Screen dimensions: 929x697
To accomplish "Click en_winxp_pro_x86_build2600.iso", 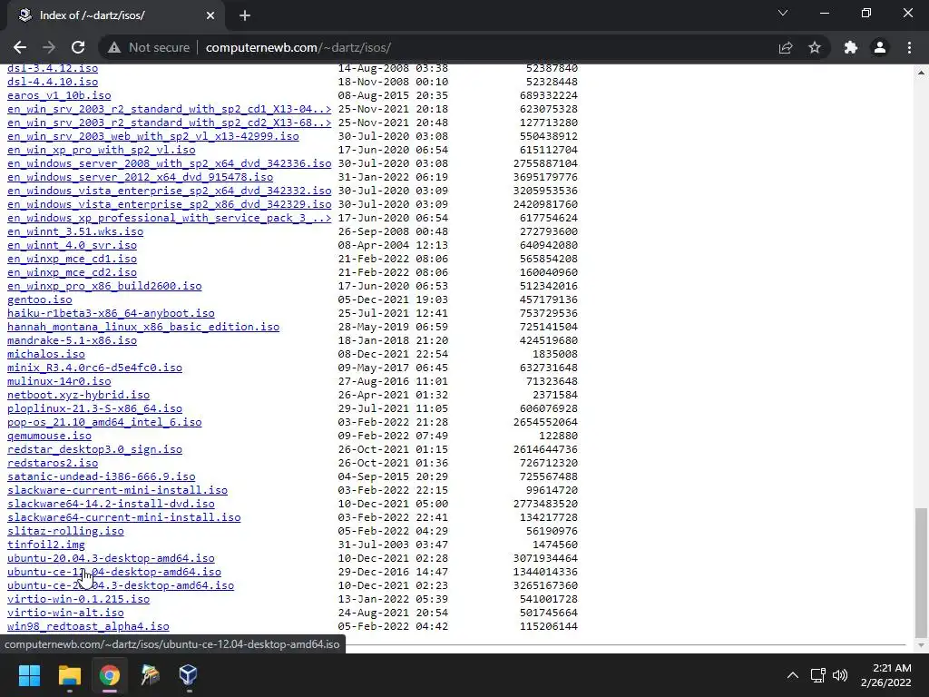I will pos(104,286).
